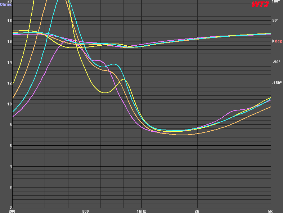This screenshot has width=283, height=213.
Task: Click the 18 ohms axis value
Action: point(9,21)
